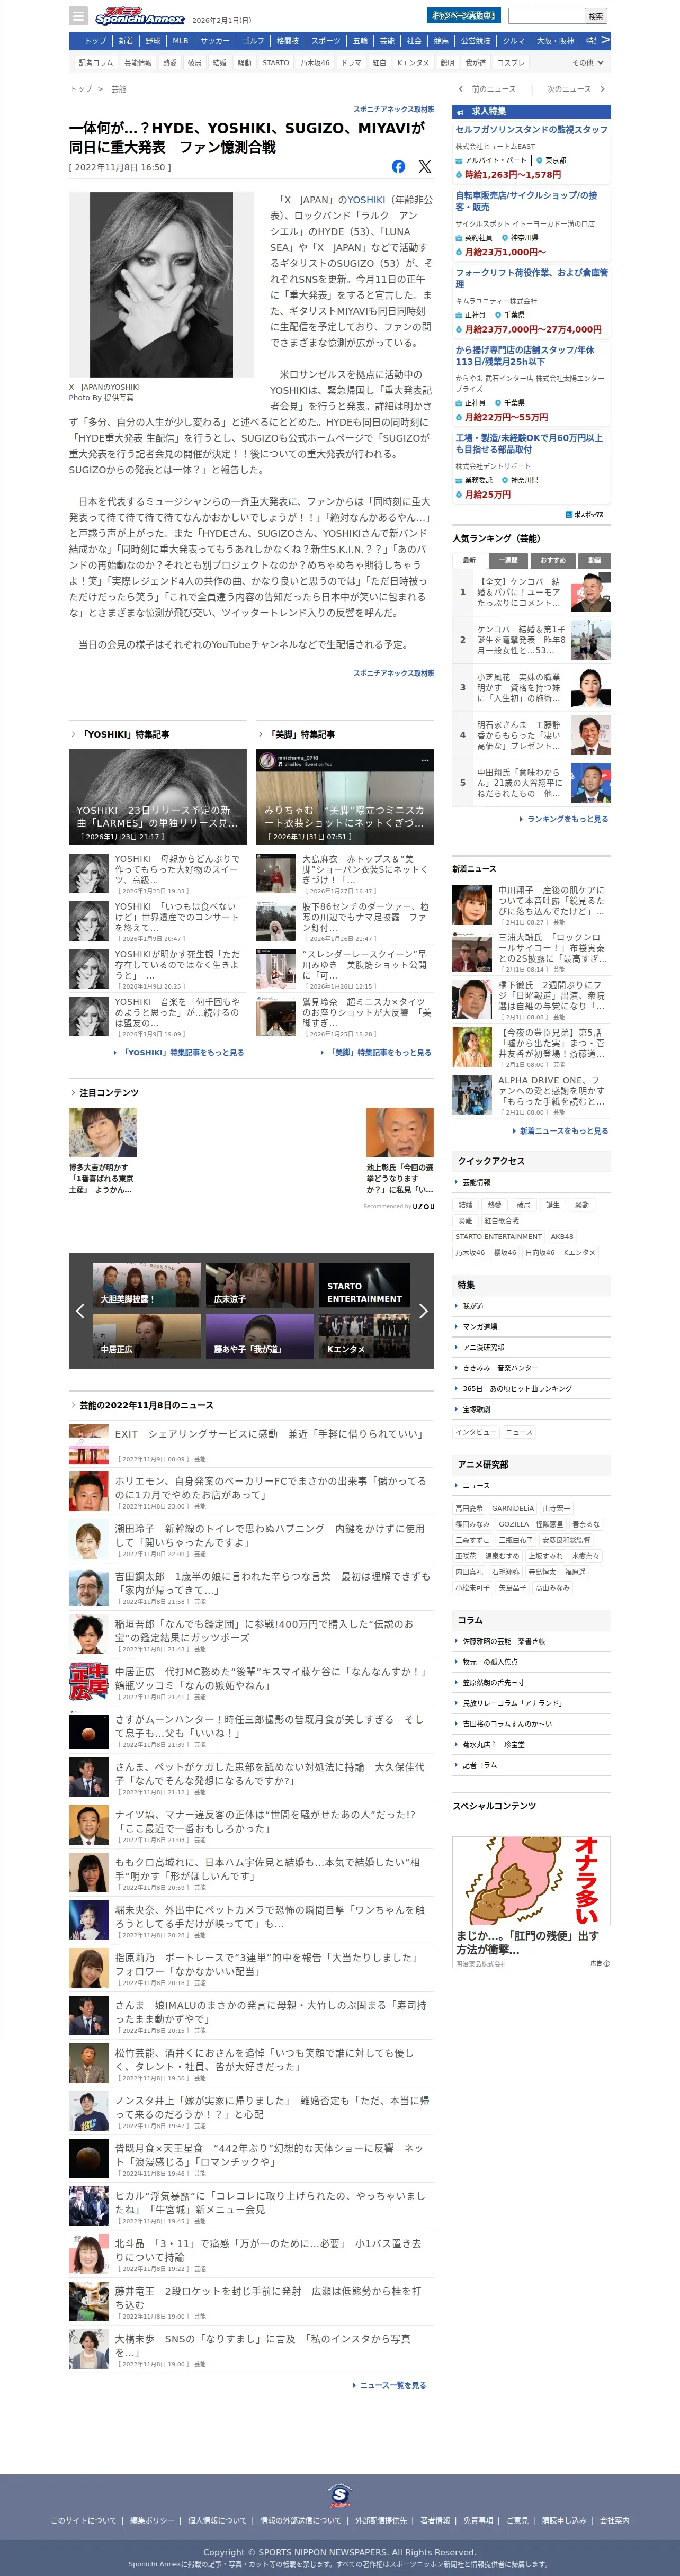Open the hamburger menu icon
Screen dimensions: 680x2576
pos(78,16)
